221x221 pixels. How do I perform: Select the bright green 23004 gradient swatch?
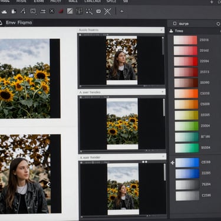[187, 126]
